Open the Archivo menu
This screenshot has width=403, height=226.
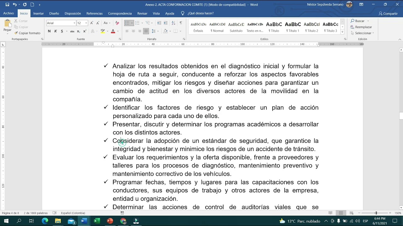click(9, 13)
